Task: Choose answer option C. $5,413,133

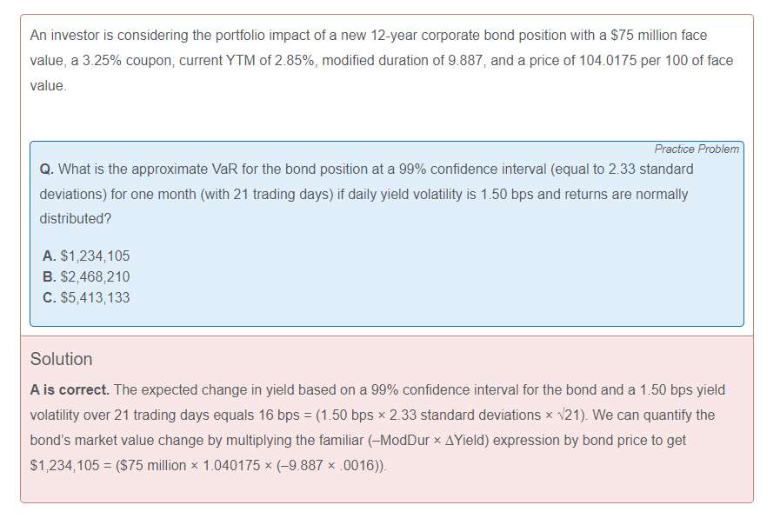Action: (x=86, y=297)
